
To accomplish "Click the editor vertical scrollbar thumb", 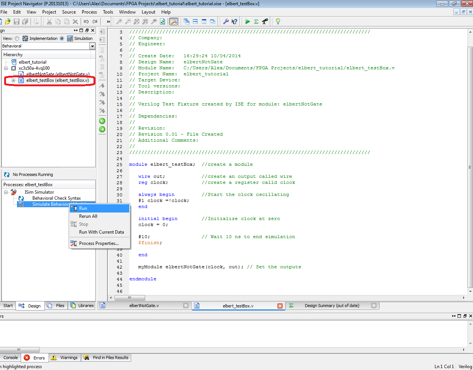I will [470, 167].
